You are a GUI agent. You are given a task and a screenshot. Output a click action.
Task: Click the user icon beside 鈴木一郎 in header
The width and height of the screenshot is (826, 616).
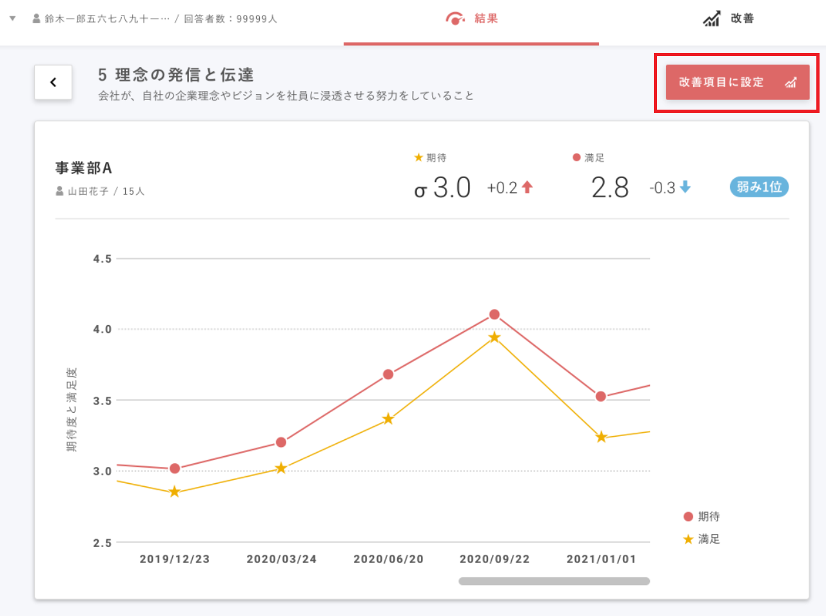(x=37, y=19)
